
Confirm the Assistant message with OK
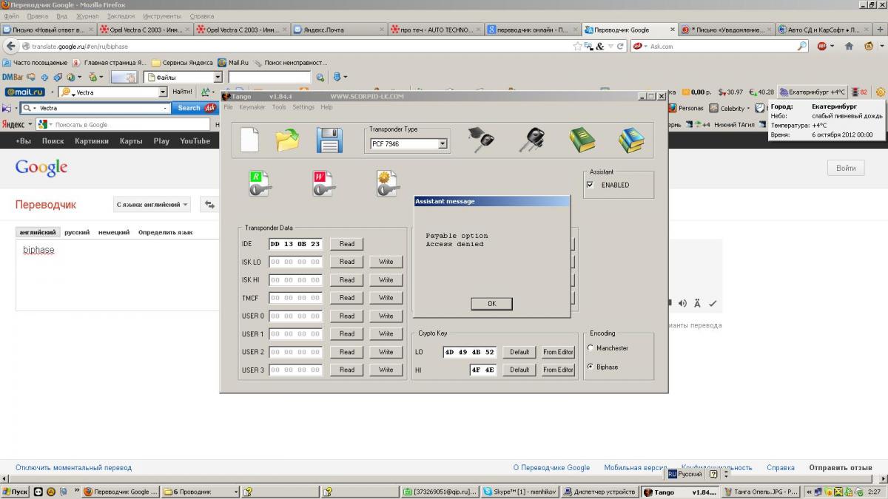(x=491, y=304)
